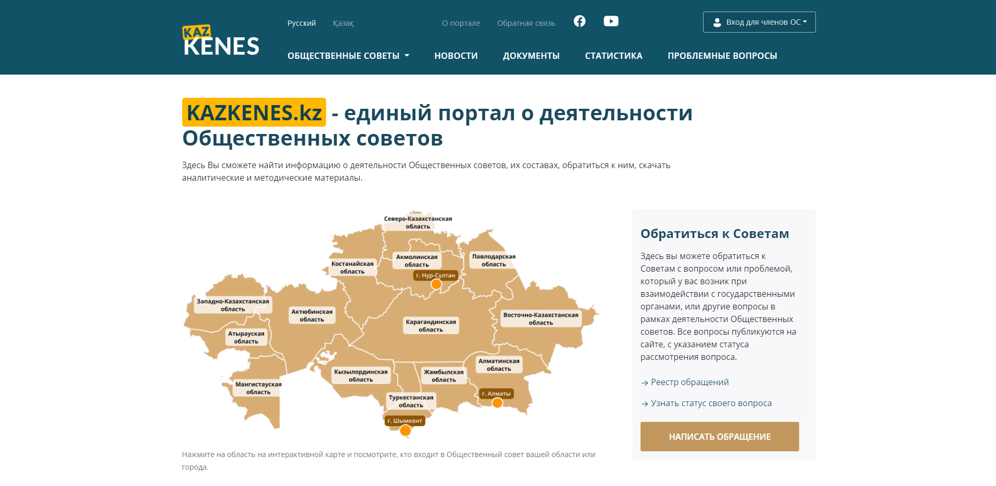The width and height of the screenshot is (996, 486).
Task: Click the orange Shymkent city marker
Action: [x=405, y=430]
